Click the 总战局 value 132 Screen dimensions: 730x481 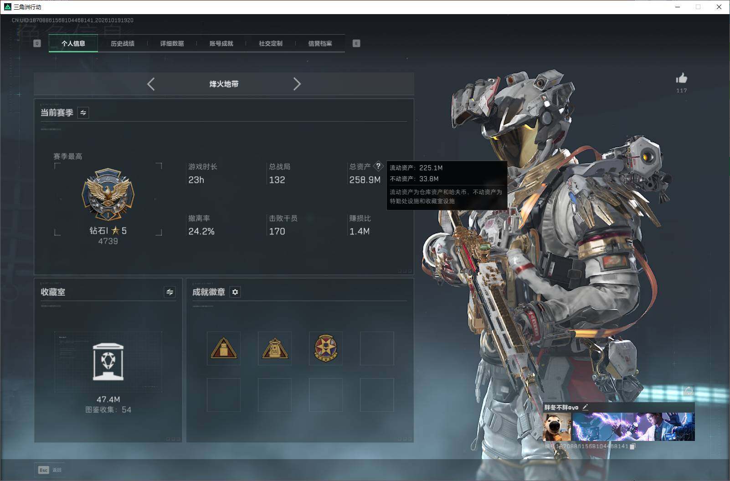pos(277,180)
